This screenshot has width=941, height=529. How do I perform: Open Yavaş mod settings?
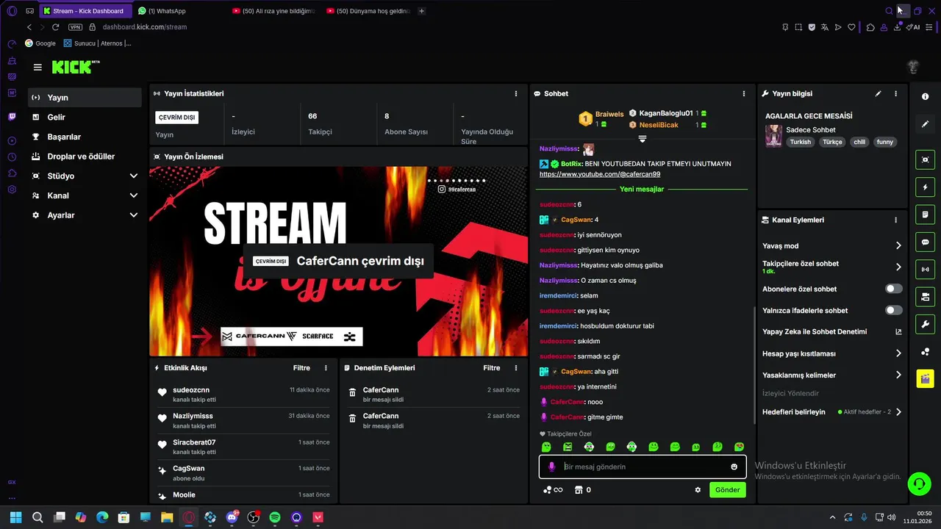coord(832,246)
